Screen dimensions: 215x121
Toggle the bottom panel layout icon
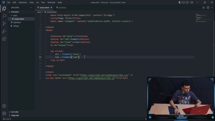click(x=183, y=2)
